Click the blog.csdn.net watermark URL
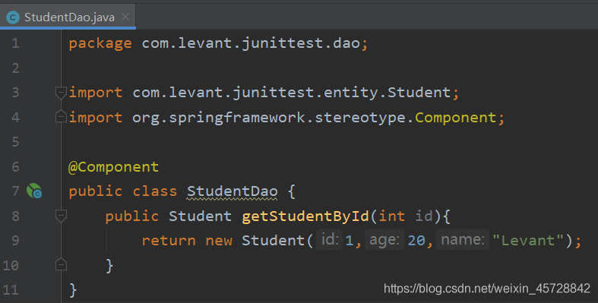Viewport: 598px width, 303px height. point(487,289)
